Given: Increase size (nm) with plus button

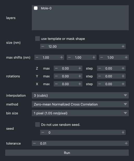Looking at the screenshot, I should 123,46.
